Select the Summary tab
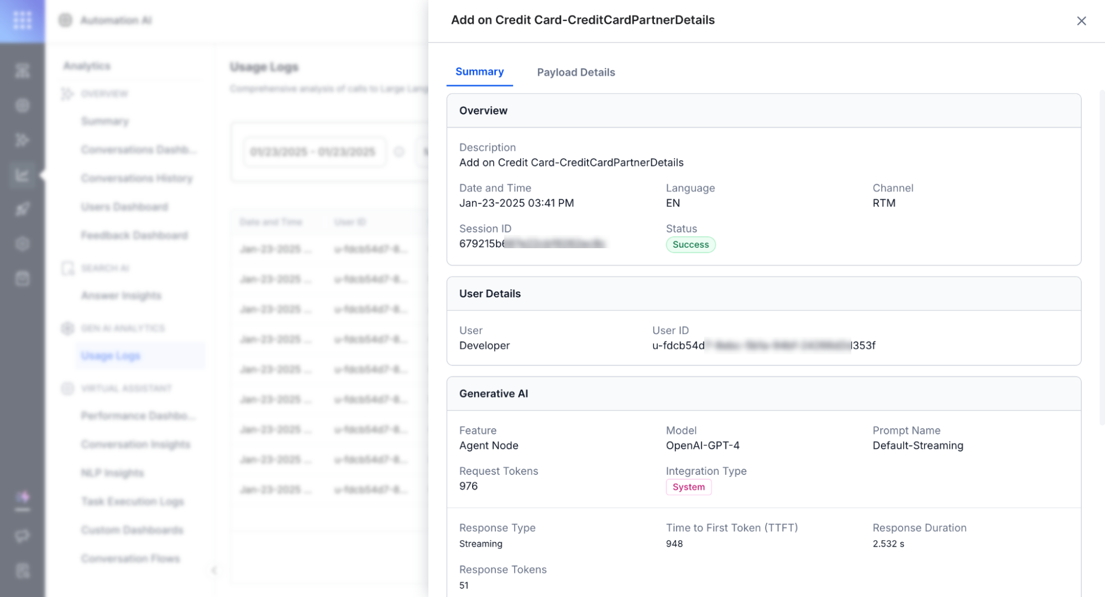 pos(479,72)
